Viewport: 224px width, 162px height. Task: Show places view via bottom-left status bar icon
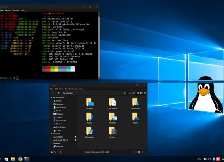(x=51, y=152)
